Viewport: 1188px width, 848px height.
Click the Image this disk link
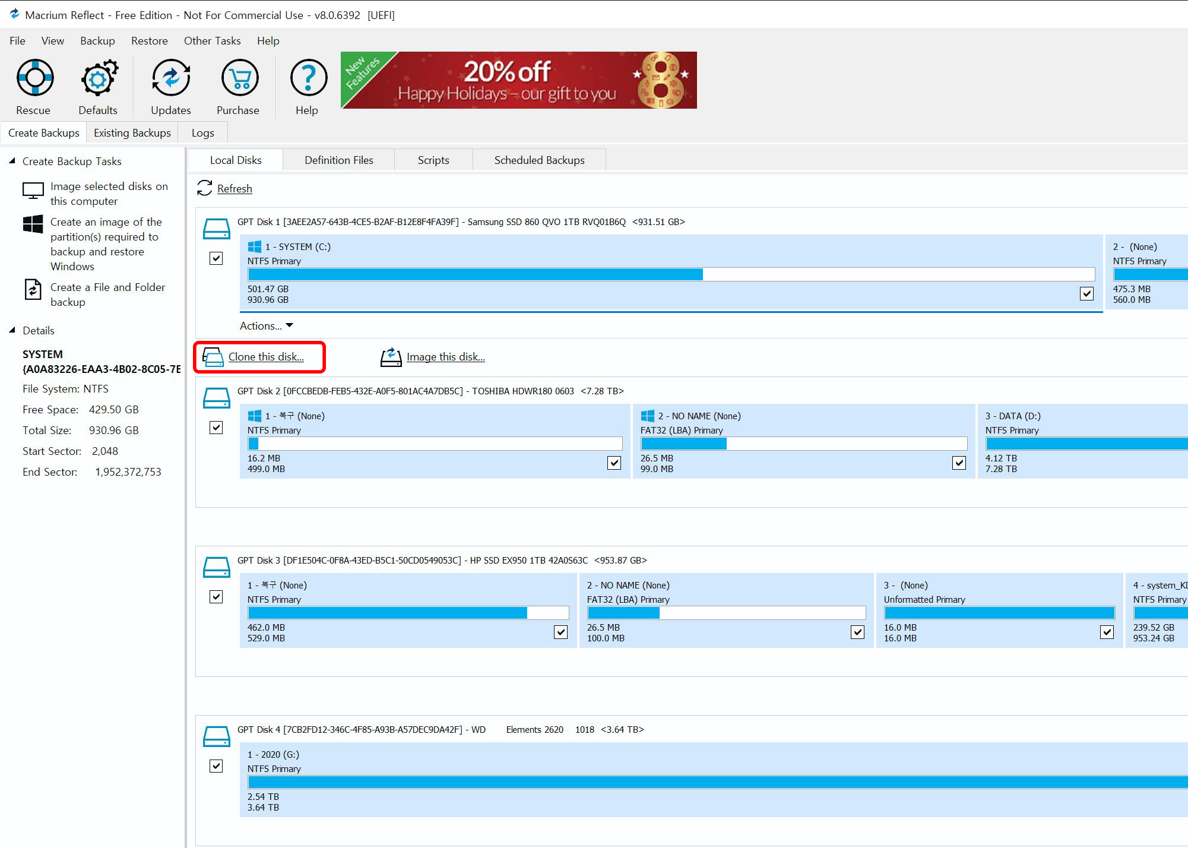click(445, 357)
